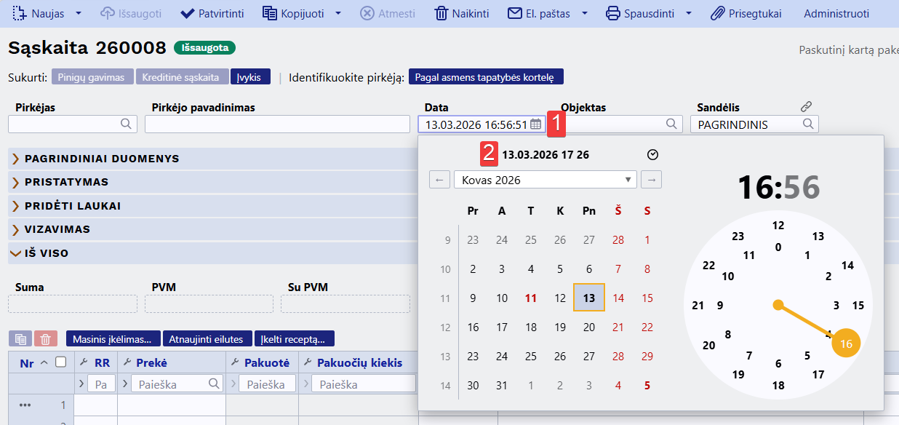Click the red delete rows trash icon
This screenshot has width=899, height=425.
pyautogui.click(x=45, y=338)
